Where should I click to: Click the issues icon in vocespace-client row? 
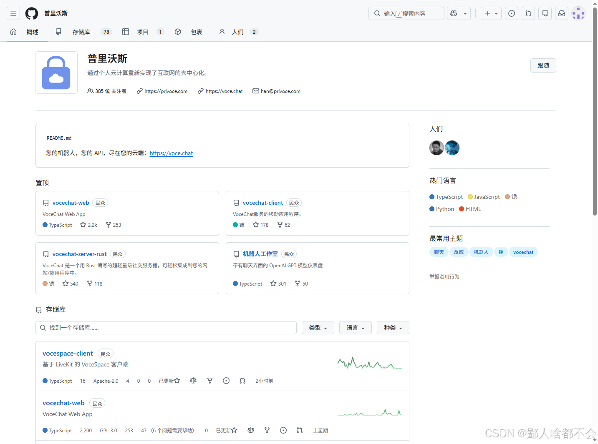coord(226,381)
